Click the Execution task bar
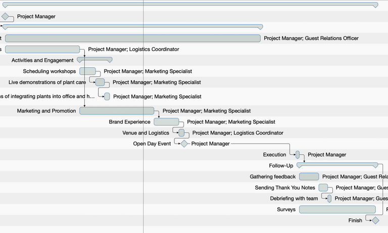This screenshot has width=388, height=233. pos(298,155)
